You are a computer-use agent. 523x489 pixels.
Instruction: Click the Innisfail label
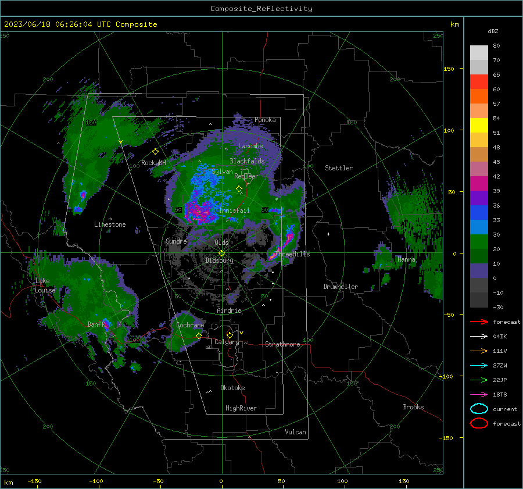(x=234, y=210)
